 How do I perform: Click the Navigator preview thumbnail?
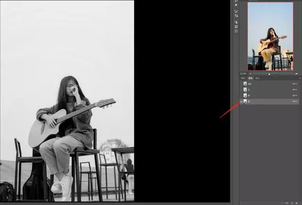[x=270, y=36]
